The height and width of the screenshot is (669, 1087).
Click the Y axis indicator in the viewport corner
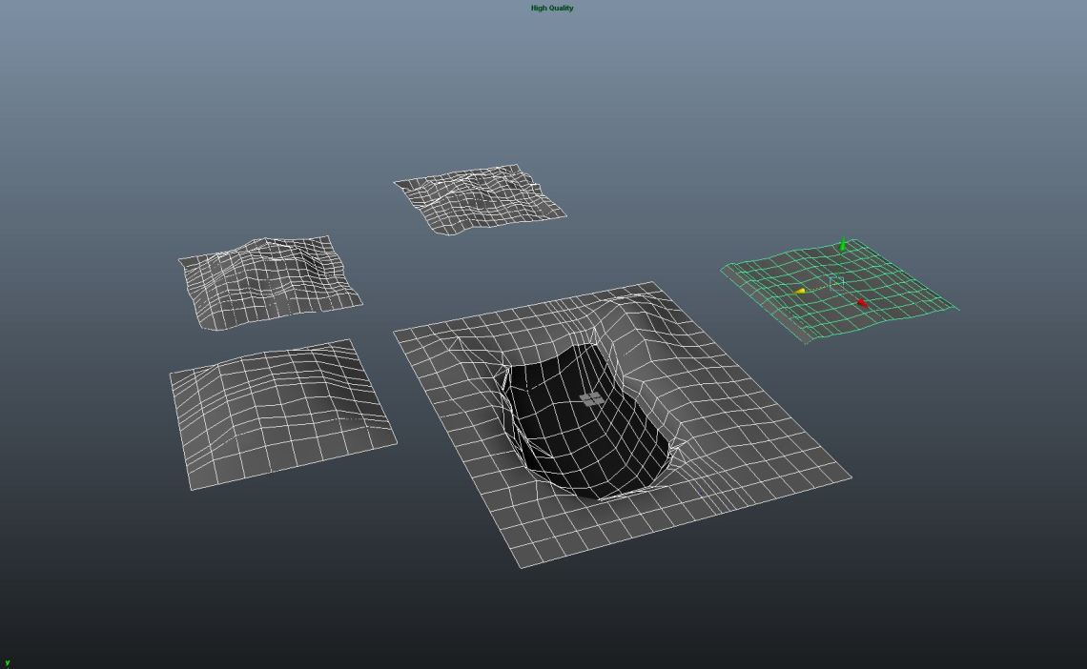tap(7, 663)
